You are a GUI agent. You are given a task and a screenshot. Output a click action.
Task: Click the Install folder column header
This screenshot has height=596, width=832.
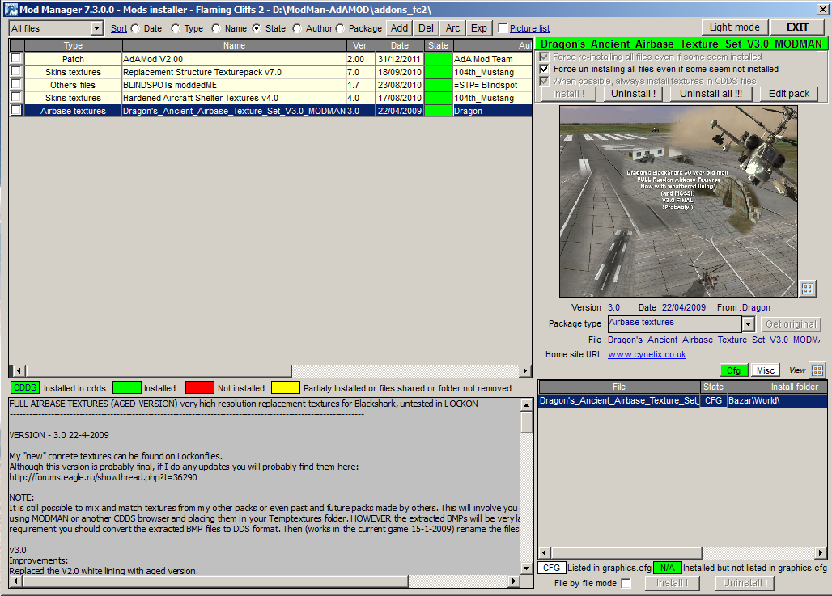tap(777, 387)
